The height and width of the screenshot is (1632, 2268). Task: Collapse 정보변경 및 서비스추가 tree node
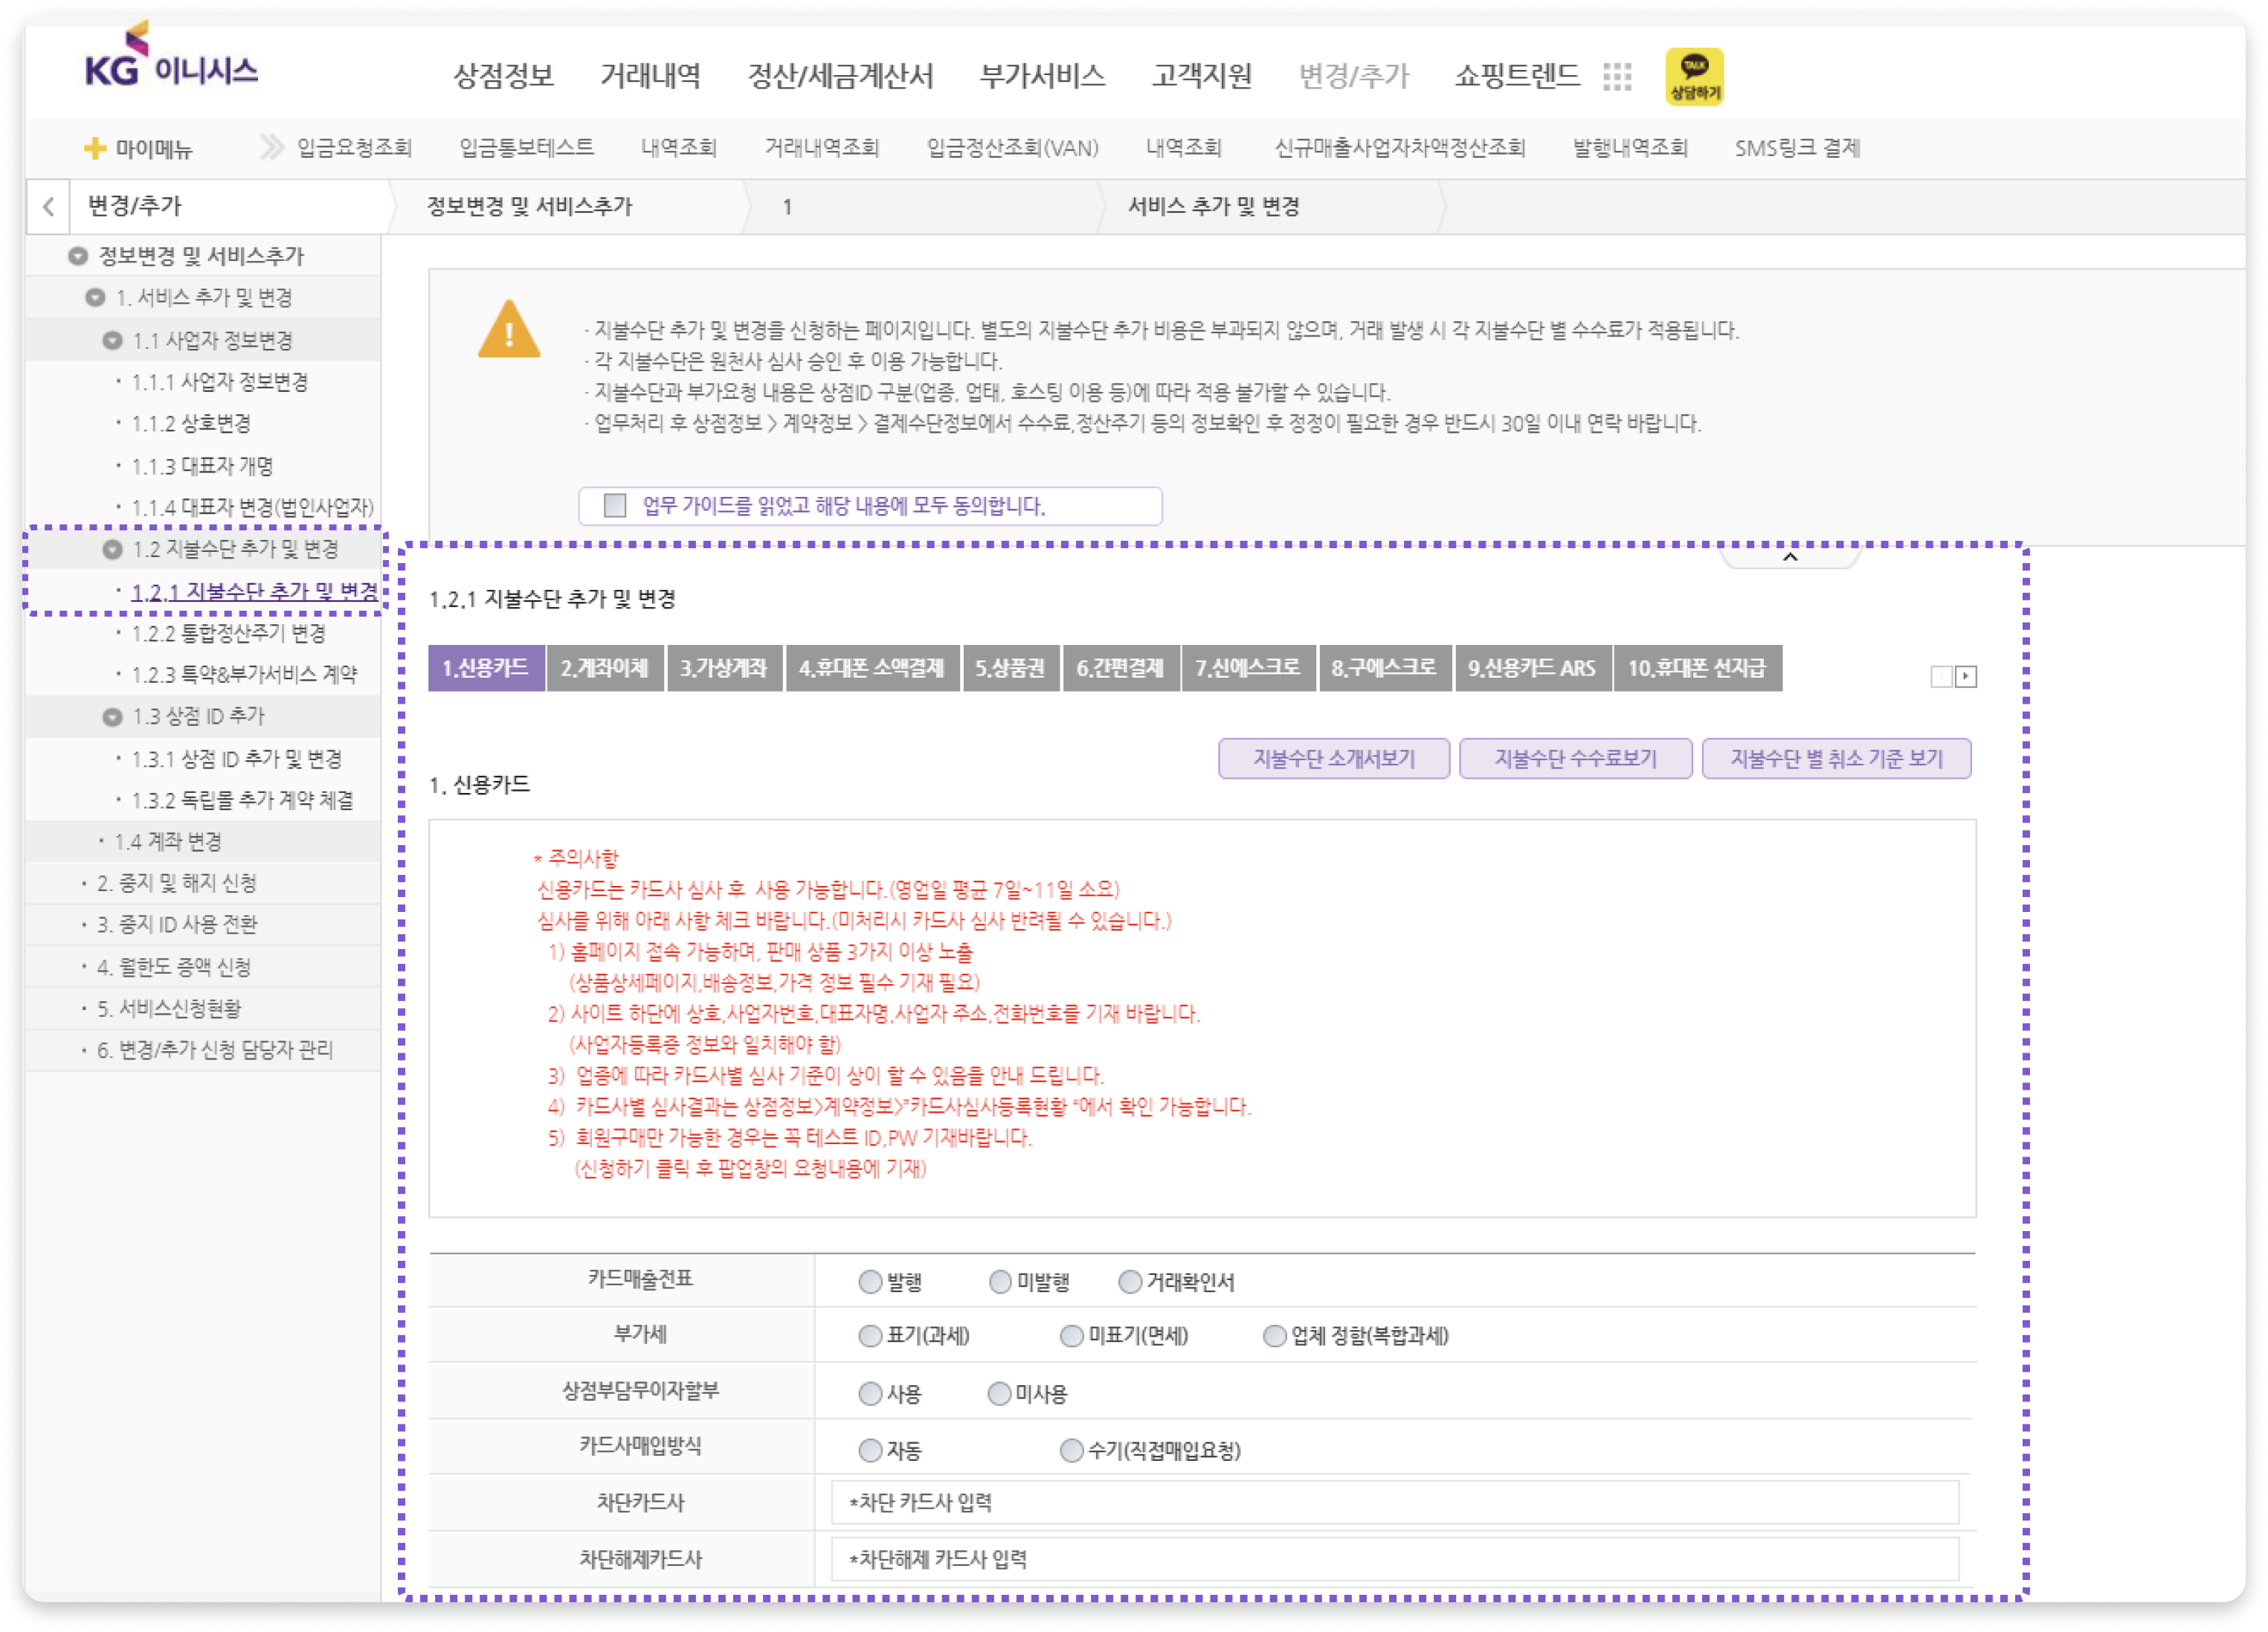tap(77, 256)
